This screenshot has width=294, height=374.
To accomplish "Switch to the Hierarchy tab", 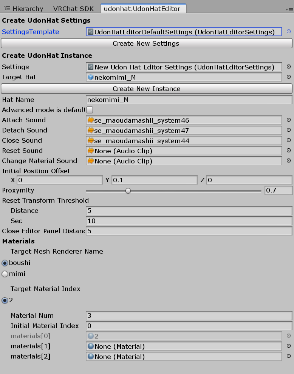I will (24, 9).
